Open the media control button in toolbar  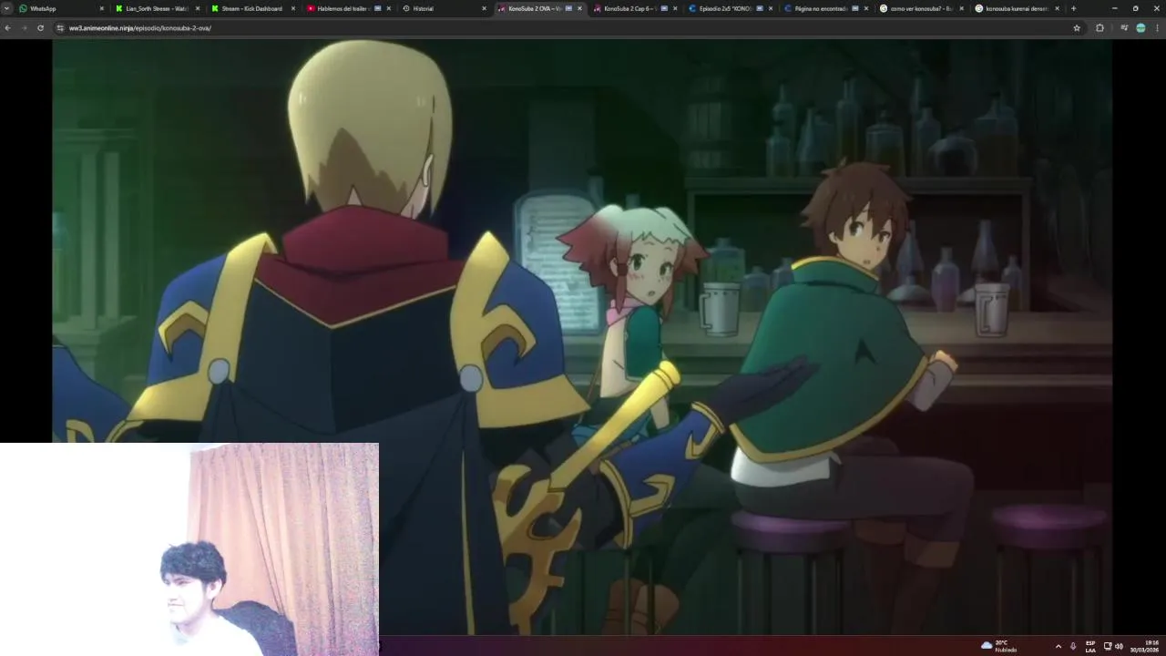(x=1124, y=28)
